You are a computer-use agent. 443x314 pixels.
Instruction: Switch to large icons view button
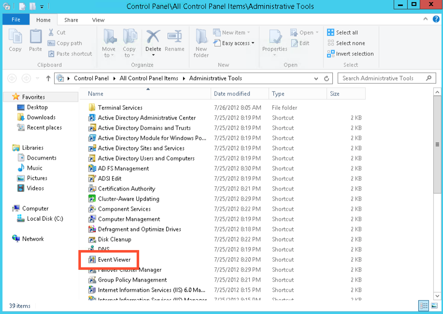click(x=434, y=306)
